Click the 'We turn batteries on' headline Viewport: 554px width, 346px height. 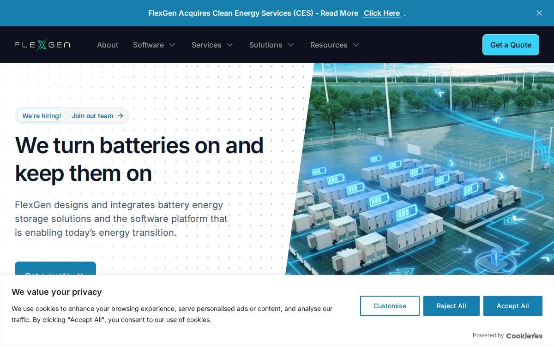[139, 159]
